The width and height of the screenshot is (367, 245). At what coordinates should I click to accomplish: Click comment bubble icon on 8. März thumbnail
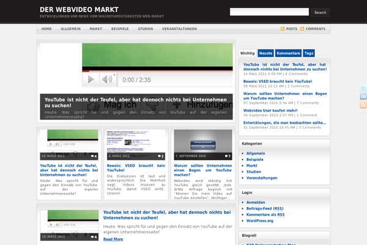tap(160, 156)
